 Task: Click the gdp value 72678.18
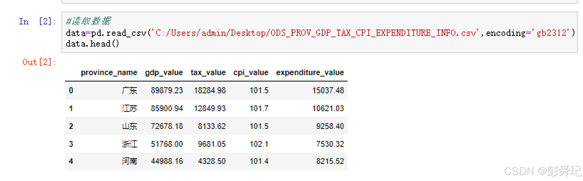pos(167,126)
